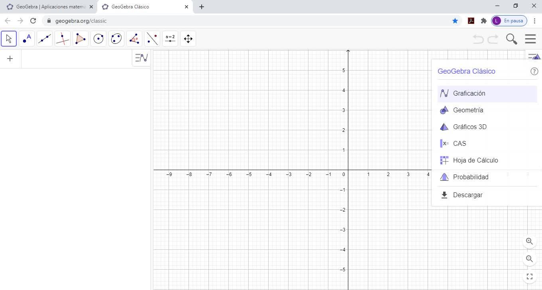Viewport: 542px width, 290px height.
Task: Add a new algebra input row
Action: pos(10,59)
